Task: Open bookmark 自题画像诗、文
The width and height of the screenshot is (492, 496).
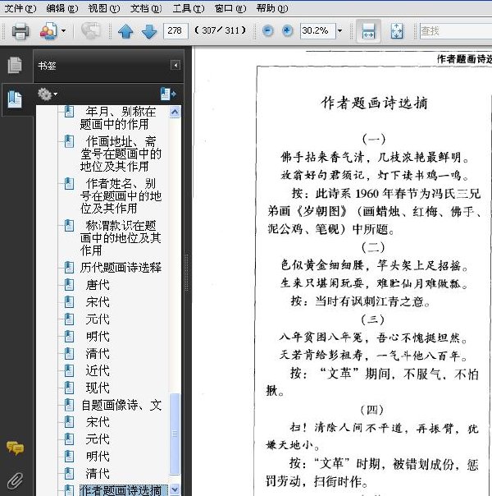Action: pos(121,405)
